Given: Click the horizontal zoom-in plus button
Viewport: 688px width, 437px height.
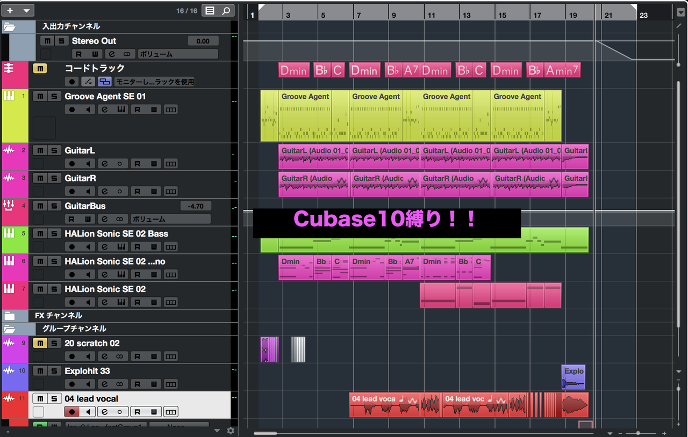Looking at the screenshot, I should [x=664, y=433].
